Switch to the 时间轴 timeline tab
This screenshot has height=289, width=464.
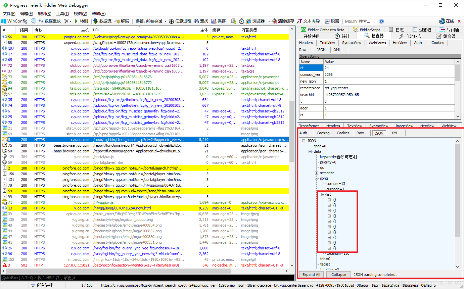tap(449, 30)
